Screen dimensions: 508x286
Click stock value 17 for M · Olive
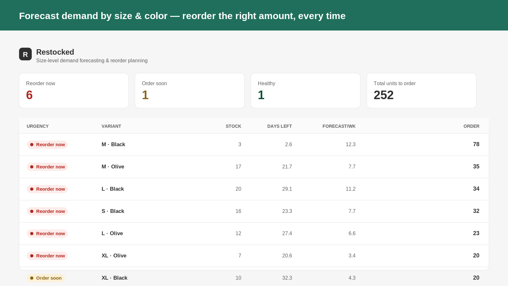point(238,167)
